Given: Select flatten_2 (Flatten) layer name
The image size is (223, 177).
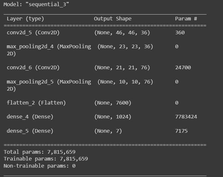Looking at the screenshot, I should [x=36, y=103].
